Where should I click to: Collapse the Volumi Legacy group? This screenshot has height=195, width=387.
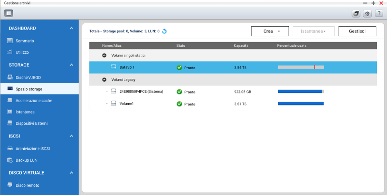pyautogui.click(x=104, y=79)
